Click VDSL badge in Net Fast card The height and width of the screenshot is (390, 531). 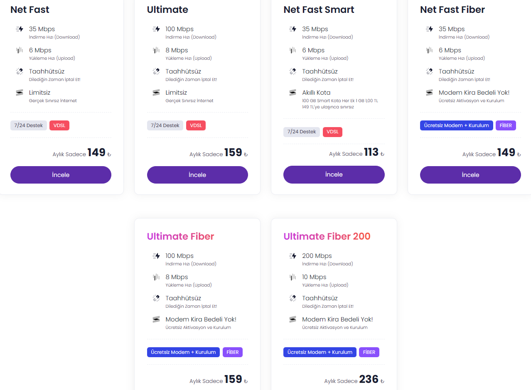59,125
